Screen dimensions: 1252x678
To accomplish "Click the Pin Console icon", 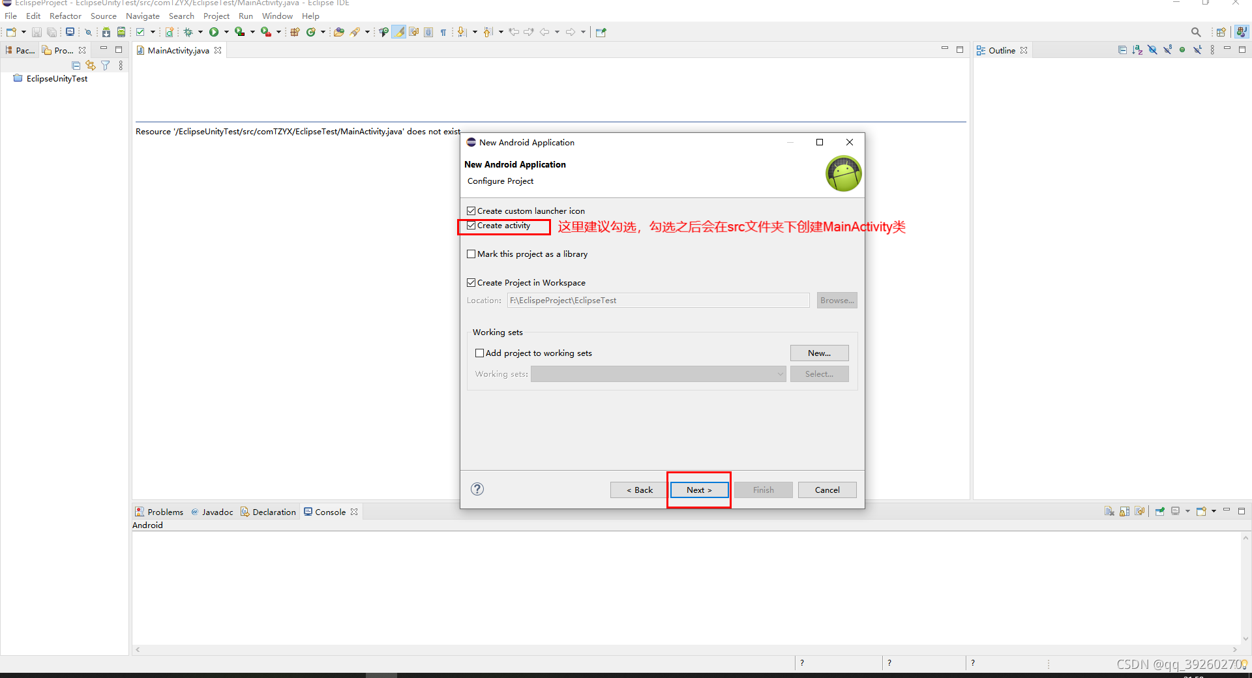I will pyautogui.click(x=1160, y=511).
